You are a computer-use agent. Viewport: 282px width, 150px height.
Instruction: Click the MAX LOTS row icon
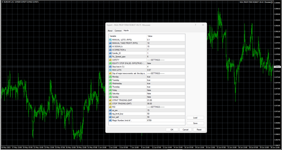click(110, 70)
